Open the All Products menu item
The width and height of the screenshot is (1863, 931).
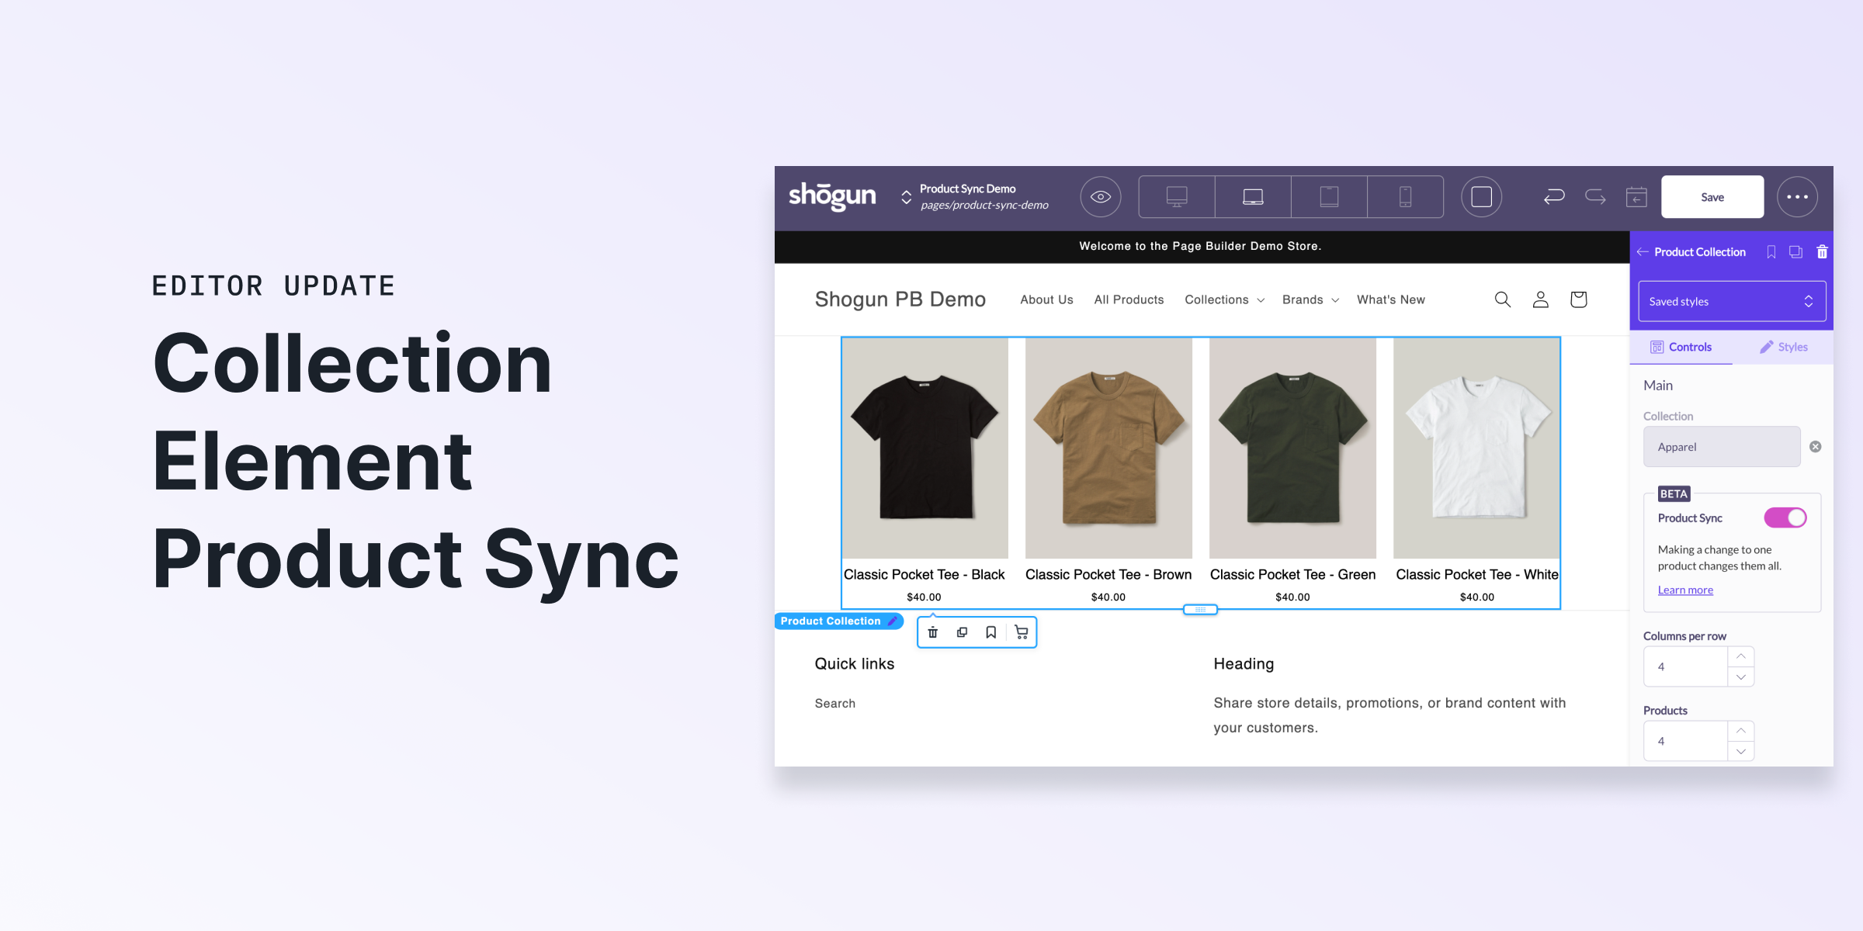point(1129,299)
